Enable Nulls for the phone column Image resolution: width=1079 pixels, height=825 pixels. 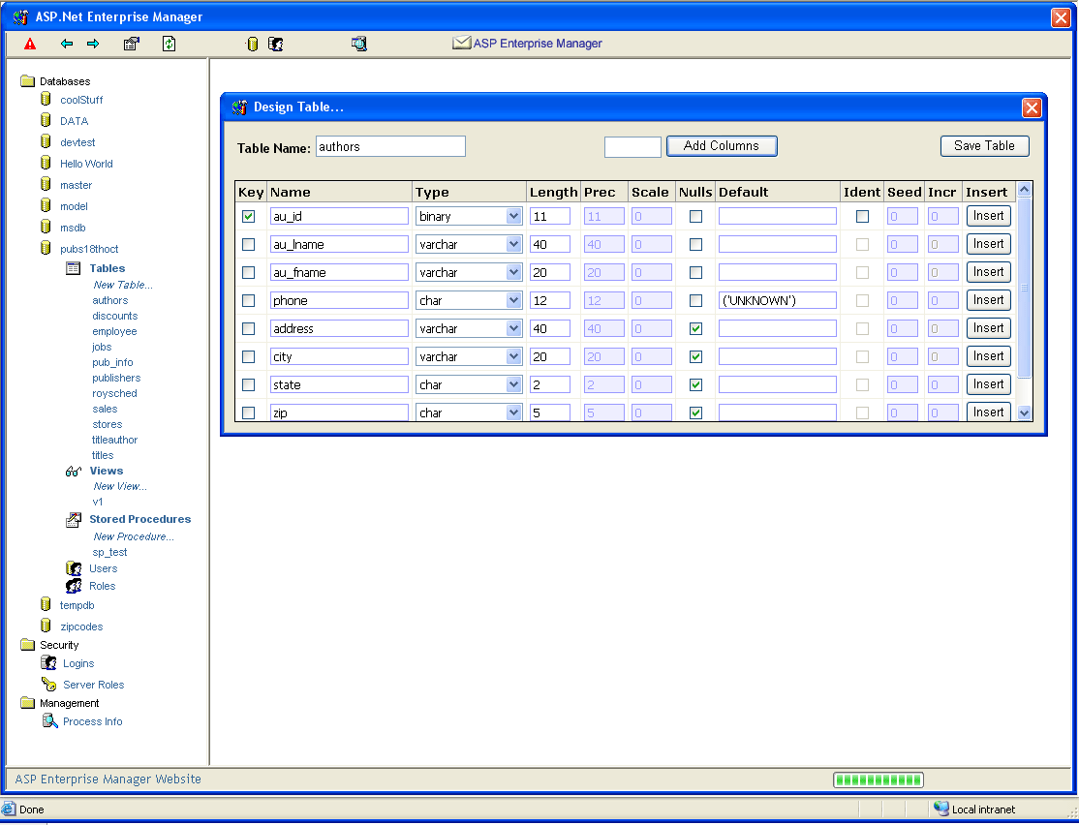(x=695, y=301)
